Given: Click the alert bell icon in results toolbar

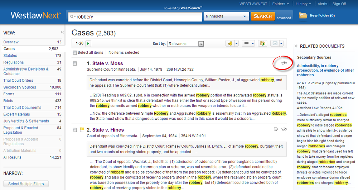Looking at the screenshot, I should click(x=230, y=43).
